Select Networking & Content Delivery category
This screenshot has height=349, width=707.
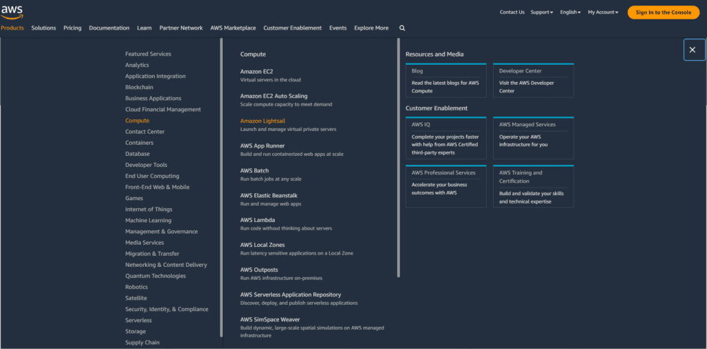166,265
